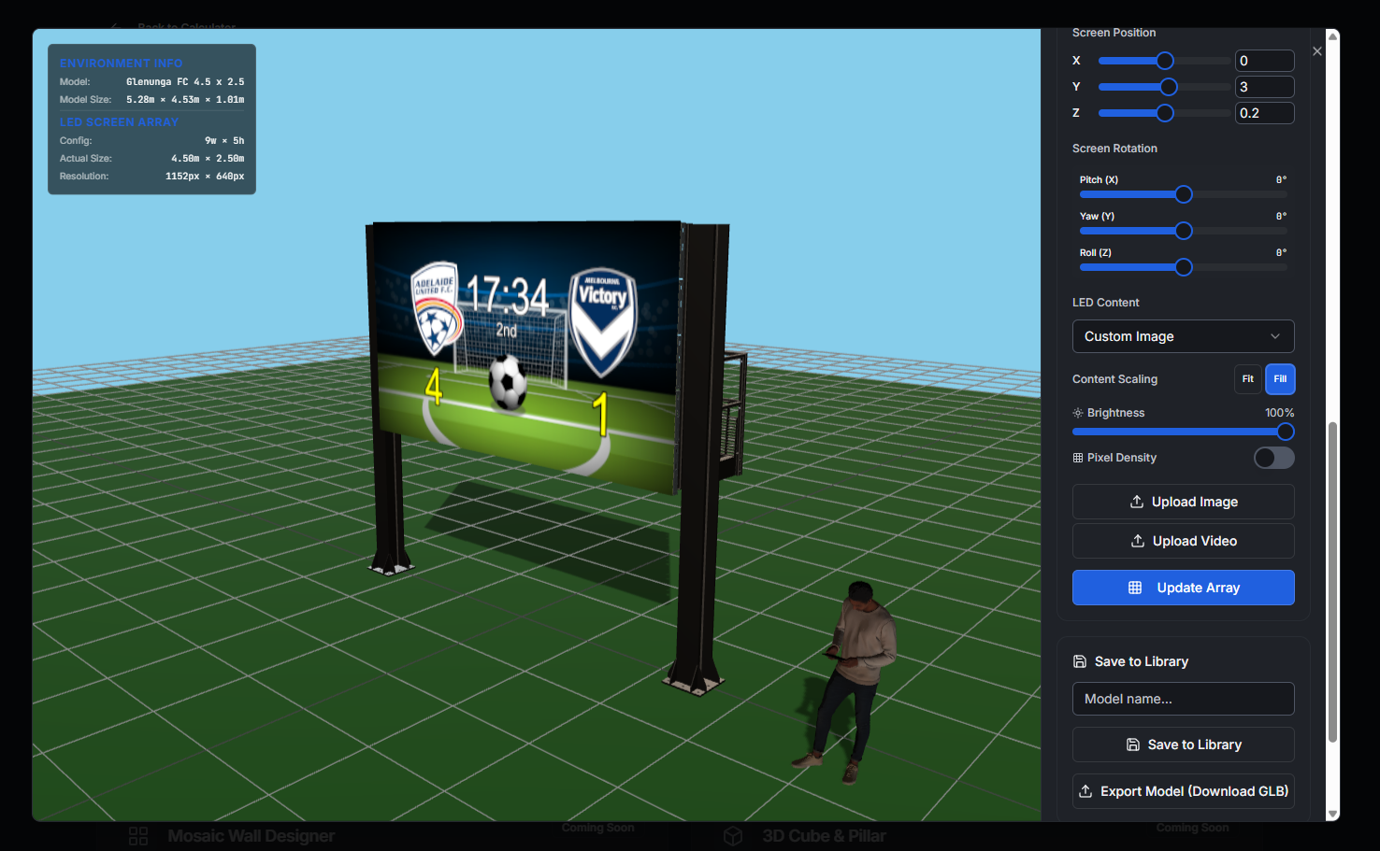1380x851 pixels.
Task: Click the 3D Cube & Pillar cube icon
Action: click(x=733, y=835)
